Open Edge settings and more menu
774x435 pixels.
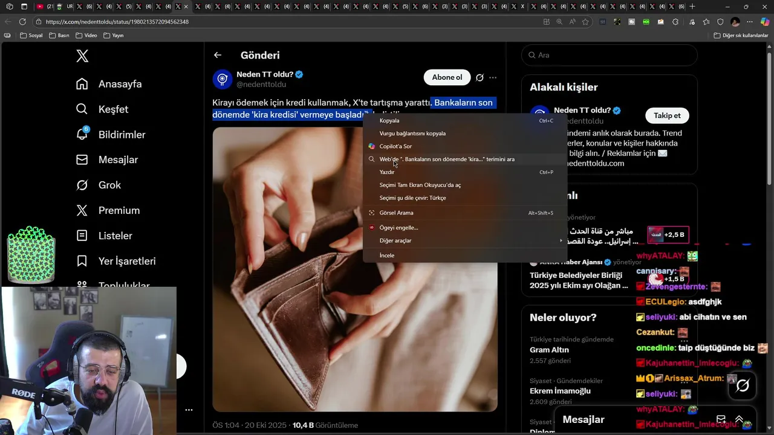click(x=750, y=22)
